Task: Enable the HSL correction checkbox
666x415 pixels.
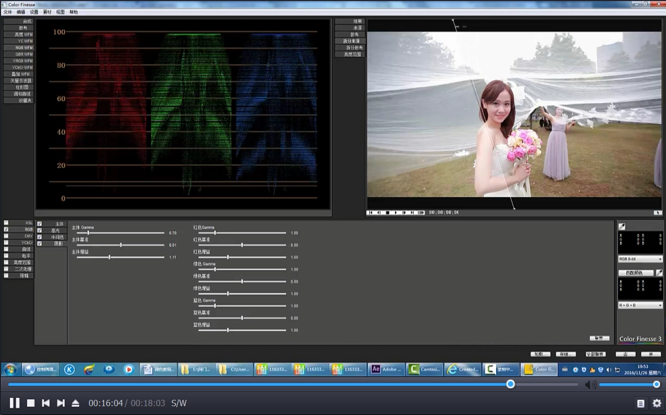Action: [6, 223]
